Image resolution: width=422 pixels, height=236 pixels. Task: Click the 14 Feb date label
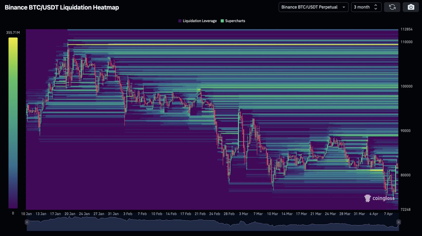171,214
